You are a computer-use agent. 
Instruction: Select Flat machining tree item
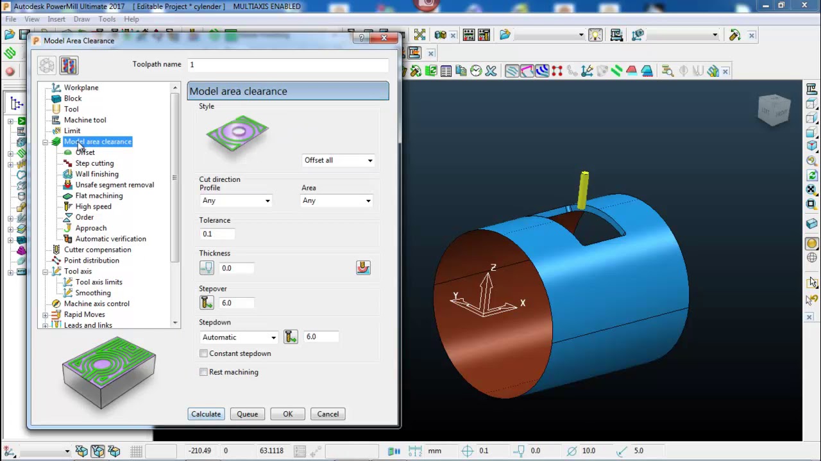[x=99, y=196]
